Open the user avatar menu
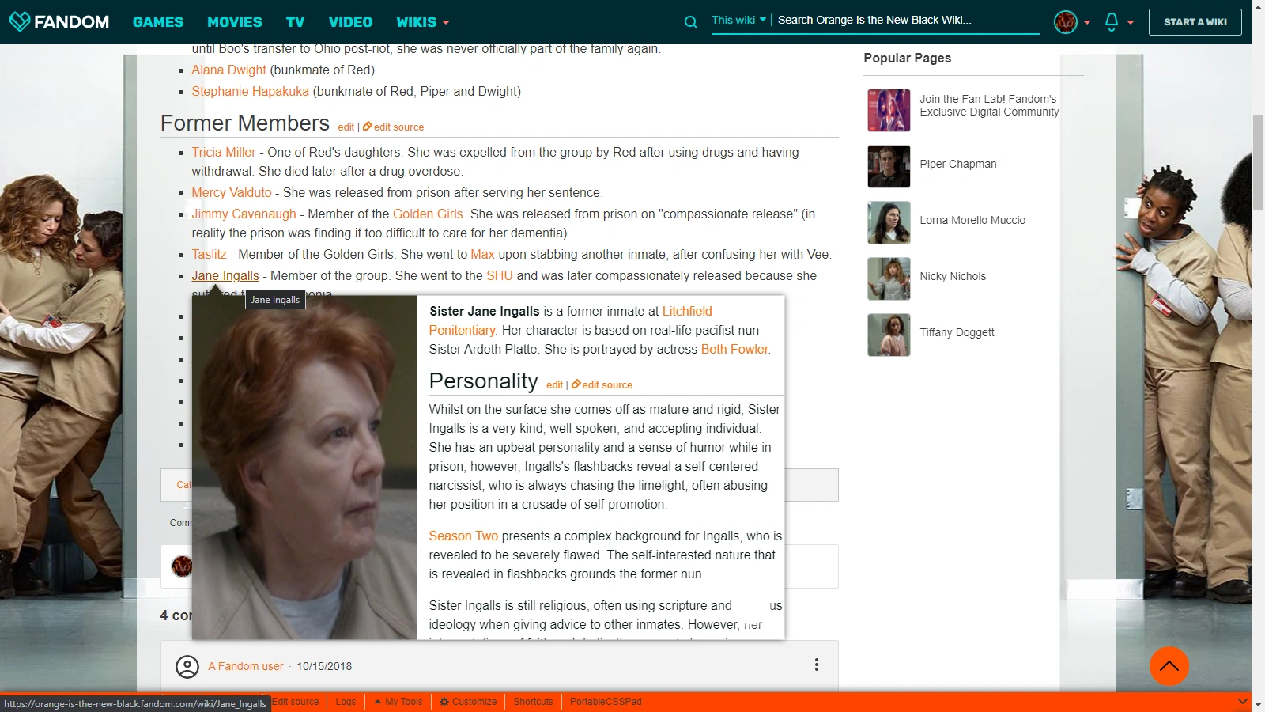The width and height of the screenshot is (1265, 712). coord(1066,22)
